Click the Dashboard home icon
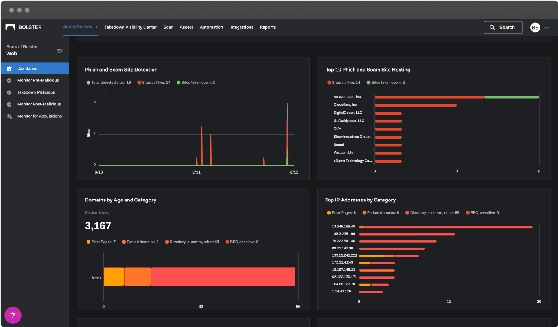Viewport: 558px width, 327px height. [x=9, y=68]
